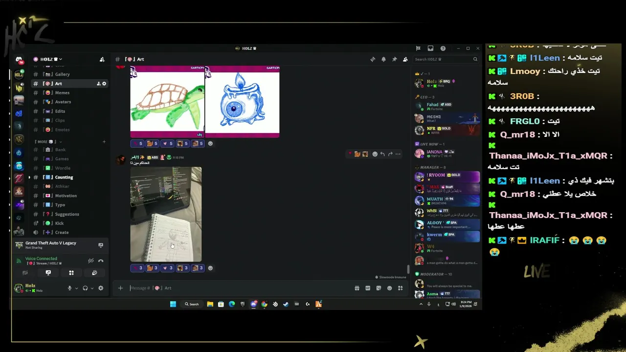Open the GIF picker
The height and width of the screenshot is (352, 626).
[x=368, y=288]
